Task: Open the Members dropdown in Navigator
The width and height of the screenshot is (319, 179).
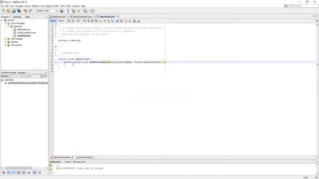Action: pyautogui.click(x=12, y=76)
